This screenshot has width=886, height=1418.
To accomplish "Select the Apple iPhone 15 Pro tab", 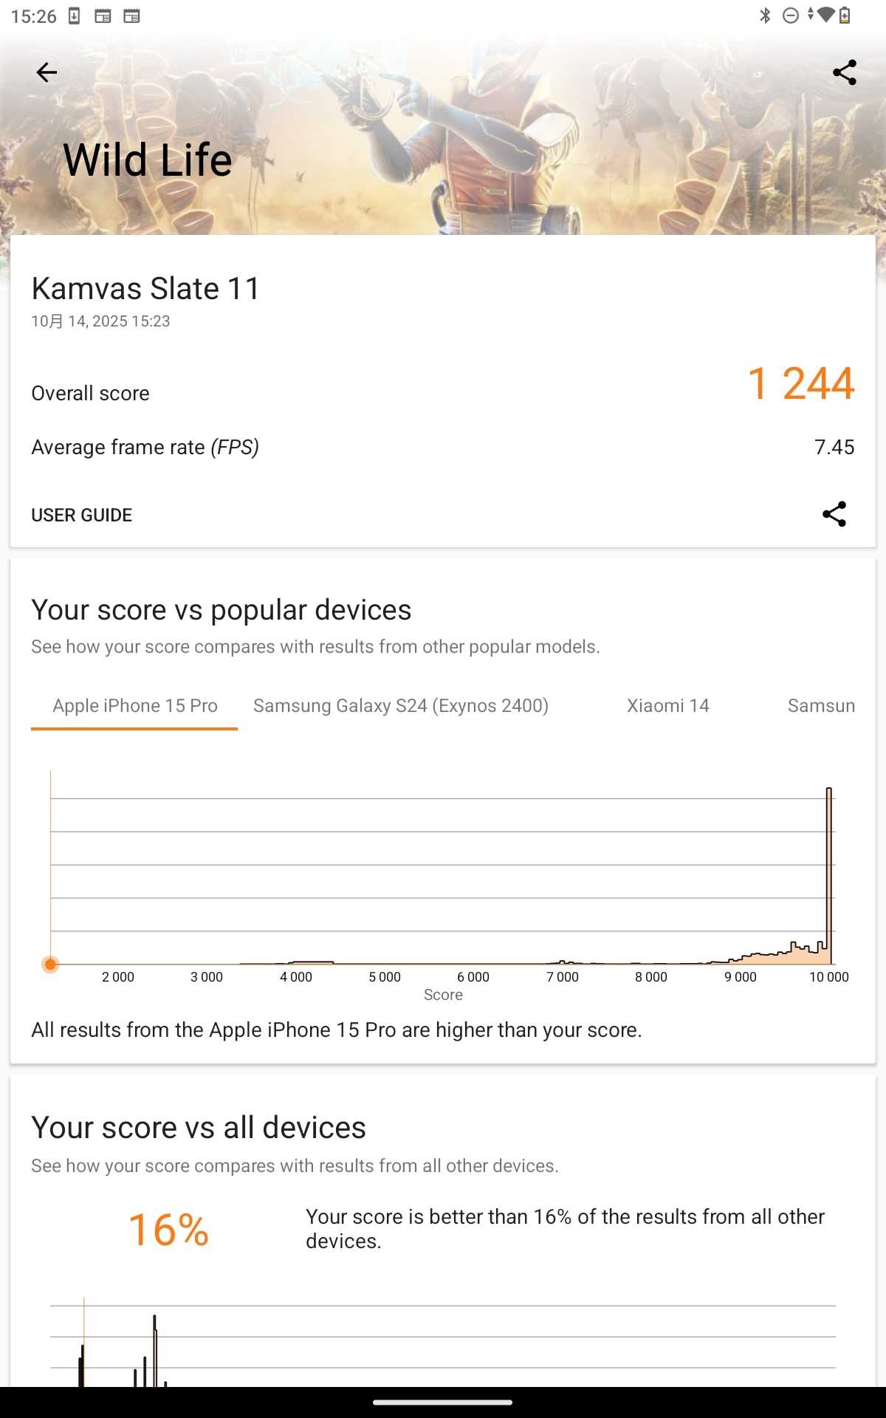I will (134, 706).
